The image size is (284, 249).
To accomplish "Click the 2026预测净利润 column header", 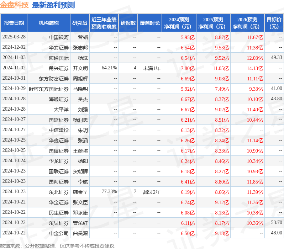I will (247, 23).
